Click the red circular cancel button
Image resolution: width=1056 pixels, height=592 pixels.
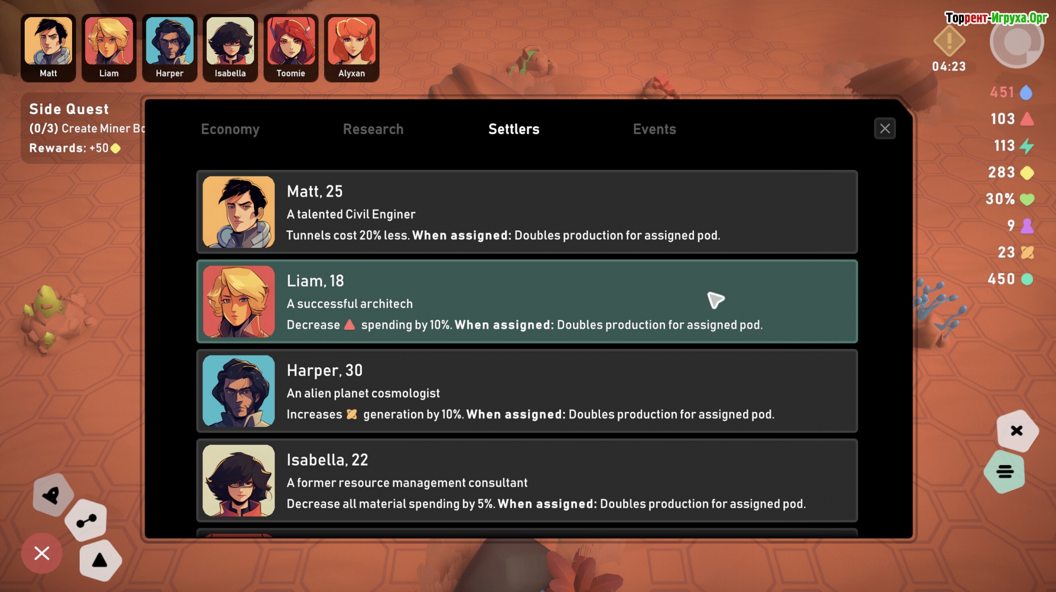coord(42,553)
